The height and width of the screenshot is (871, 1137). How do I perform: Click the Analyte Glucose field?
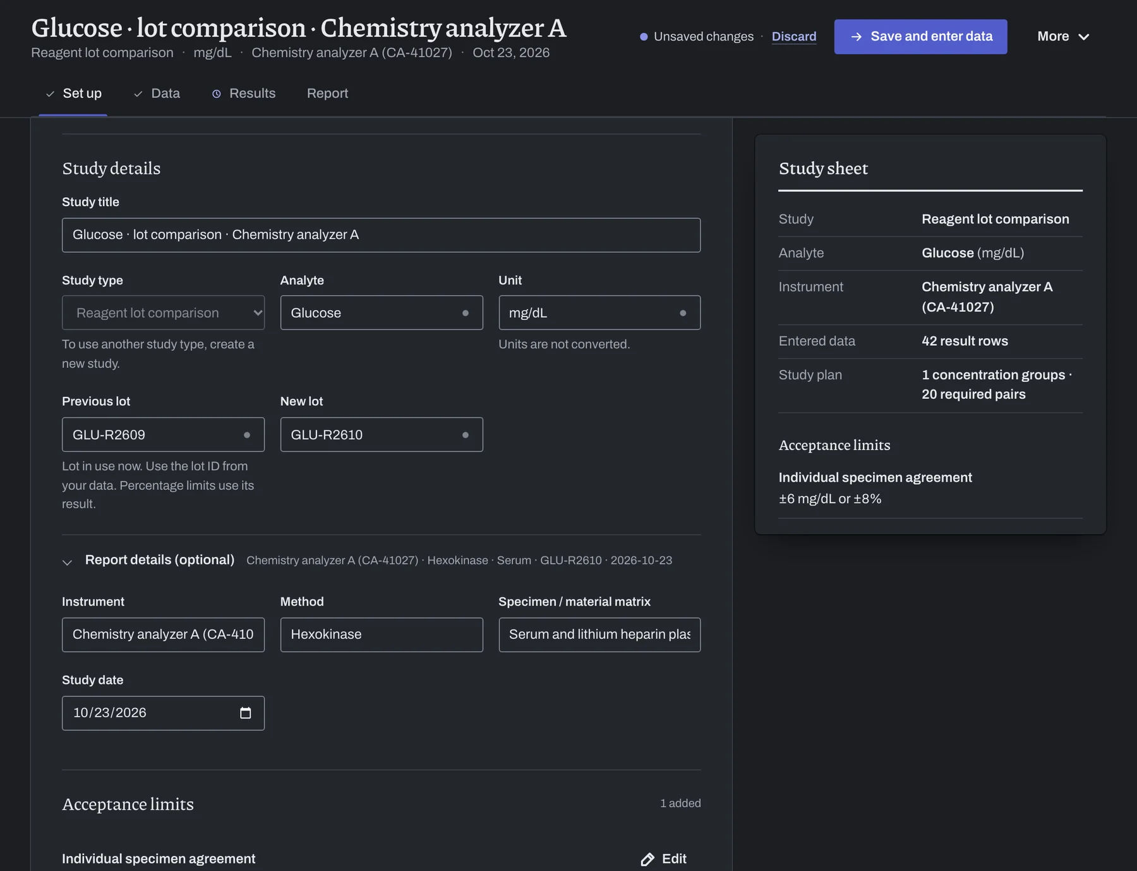click(x=382, y=313)
